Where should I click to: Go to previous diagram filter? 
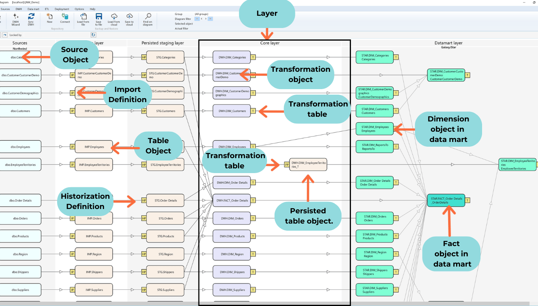(x=201, y=19)
